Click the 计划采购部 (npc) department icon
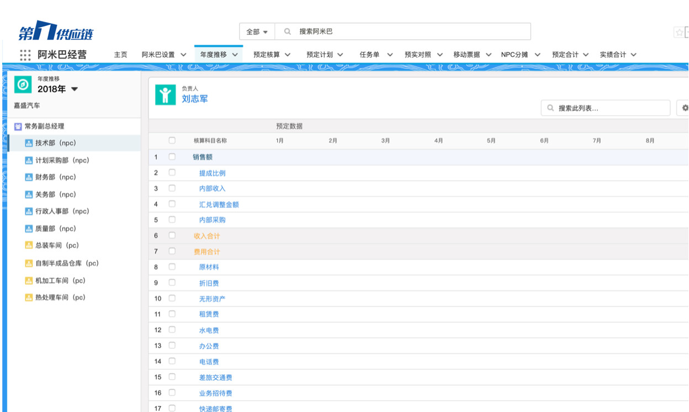 click(29, 161)
